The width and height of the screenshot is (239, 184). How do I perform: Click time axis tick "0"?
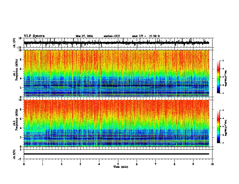pyautogui.click(x=24, y=164)
